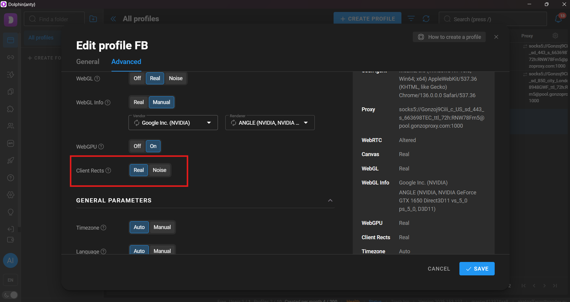Open How to create a profile guide
The width and height of the screenshot is (570, 302).
pyautogui.click(x=449, y=37)
